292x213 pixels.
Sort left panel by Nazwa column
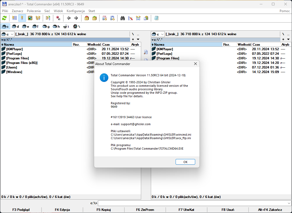click(36, 45)
